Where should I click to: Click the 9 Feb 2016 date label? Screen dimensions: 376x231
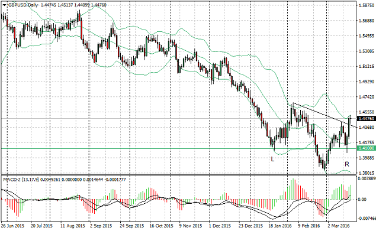click(309, 226)
